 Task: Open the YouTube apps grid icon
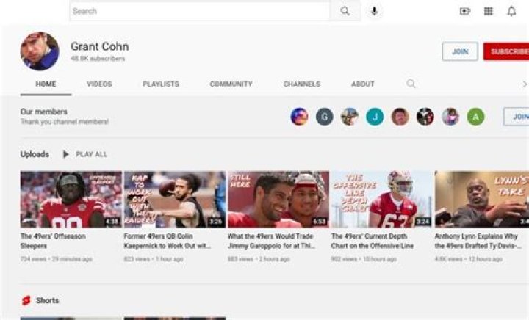click(x=488, y=11)
